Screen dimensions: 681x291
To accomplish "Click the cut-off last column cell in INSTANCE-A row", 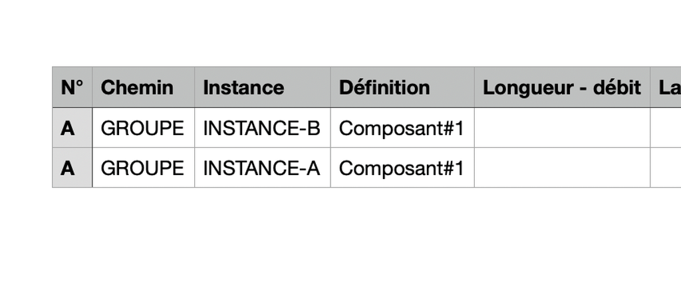I will pyautogui.click(x=666, y=167).
